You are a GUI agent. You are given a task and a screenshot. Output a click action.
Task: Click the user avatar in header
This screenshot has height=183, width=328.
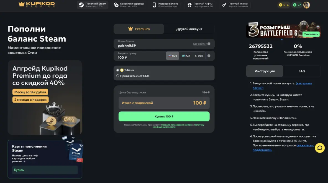306,5
